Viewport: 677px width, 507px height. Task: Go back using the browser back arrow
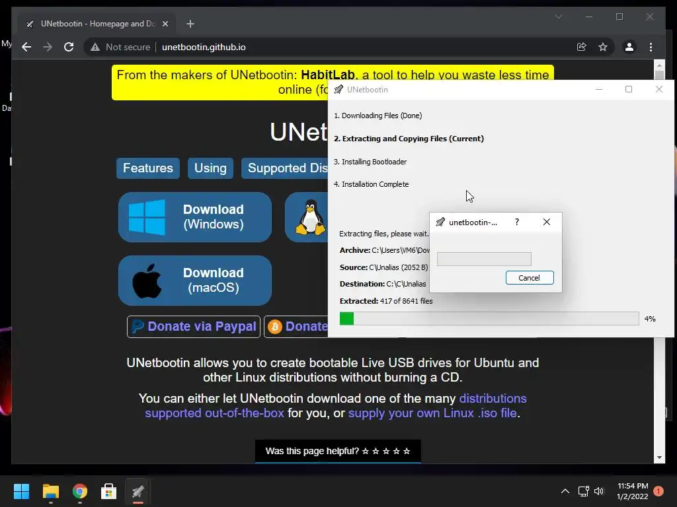[26, 47]
